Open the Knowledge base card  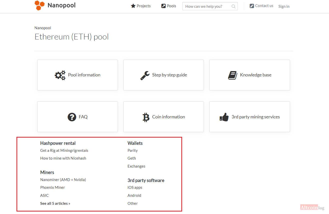click(250, 75)
